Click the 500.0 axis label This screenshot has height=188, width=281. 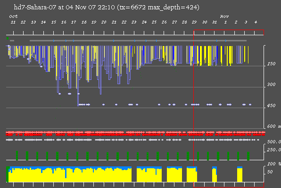(x=274, y=142)
